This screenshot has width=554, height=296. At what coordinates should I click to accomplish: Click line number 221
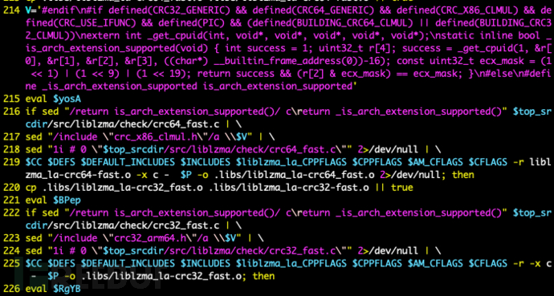[x=12, y=201]
